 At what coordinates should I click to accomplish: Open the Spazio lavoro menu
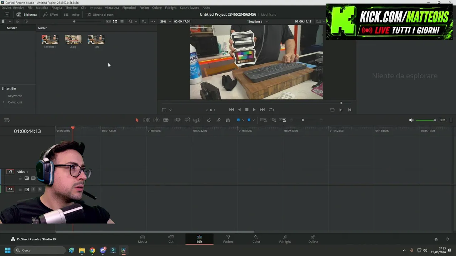pyautogui.click(x=190, y=7)
